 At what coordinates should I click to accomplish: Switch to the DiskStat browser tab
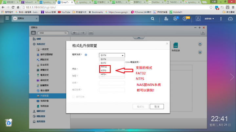tap(156, 2)
